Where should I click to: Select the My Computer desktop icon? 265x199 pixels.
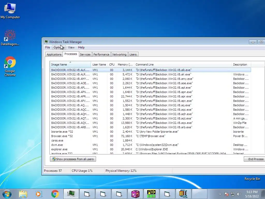pos(10,10)
